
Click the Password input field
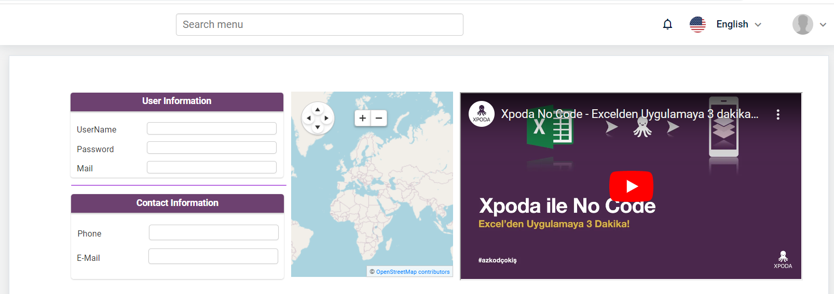pyautogui.click(x=212, y=148)
